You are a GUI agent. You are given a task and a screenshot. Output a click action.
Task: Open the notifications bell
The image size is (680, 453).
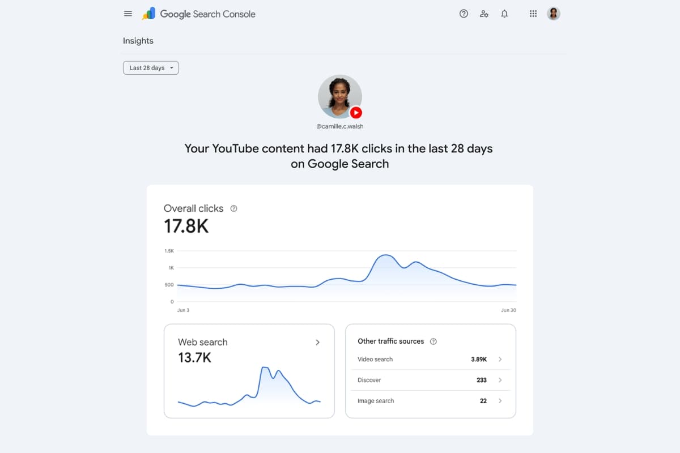[504, 14]
